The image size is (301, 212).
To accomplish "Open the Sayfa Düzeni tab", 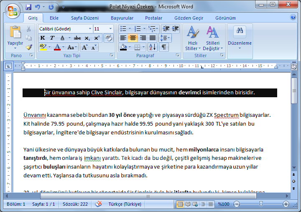I will (x=85, y=18).
